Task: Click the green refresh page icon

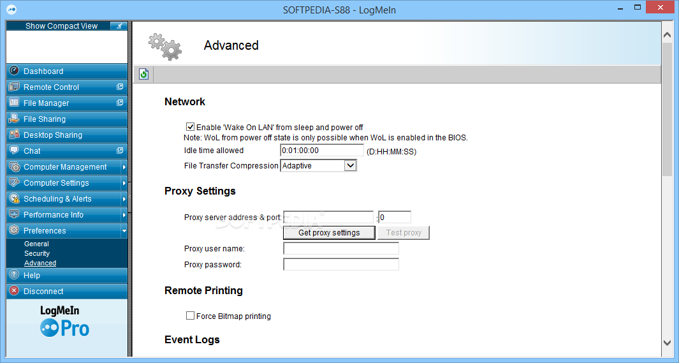Action: click(143, 74)
